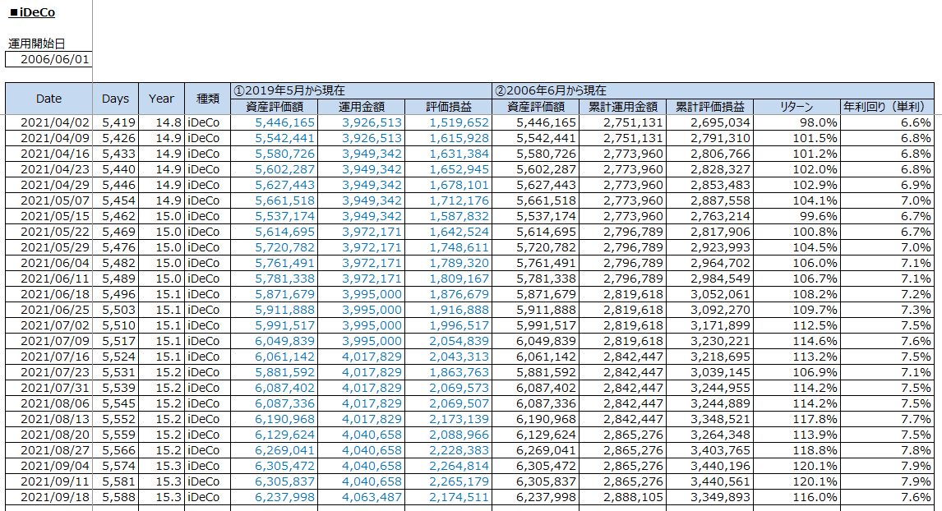Viewport: 942px width, 511px height.
Task: Click the ■iDeCo title cell
Action: click(31, 13)
